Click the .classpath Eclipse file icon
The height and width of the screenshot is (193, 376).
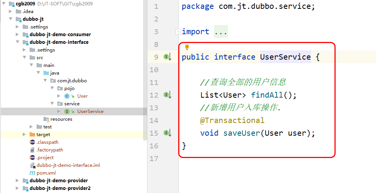(x=32, y=142)
